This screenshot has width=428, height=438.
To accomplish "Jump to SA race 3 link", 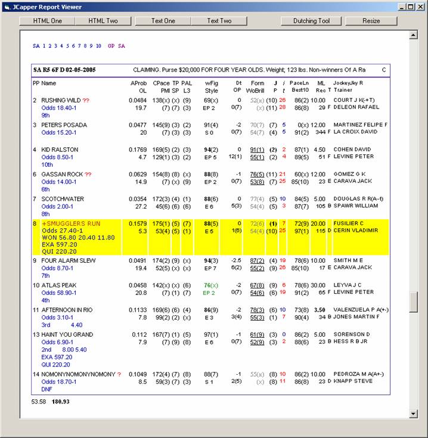I will pyautogui.click(x=55, y=46).
